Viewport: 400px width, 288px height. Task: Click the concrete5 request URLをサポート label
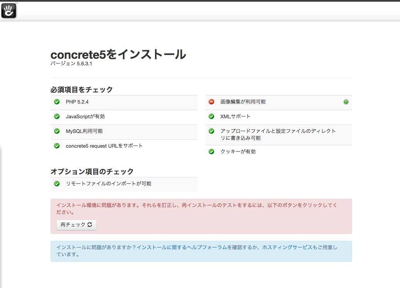click(x=104, y=146)
